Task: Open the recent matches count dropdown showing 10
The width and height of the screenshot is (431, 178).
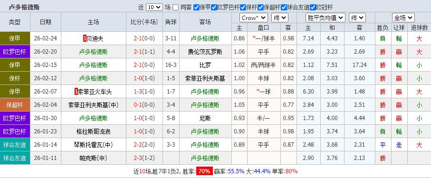Action: click(x=154, y=8)
